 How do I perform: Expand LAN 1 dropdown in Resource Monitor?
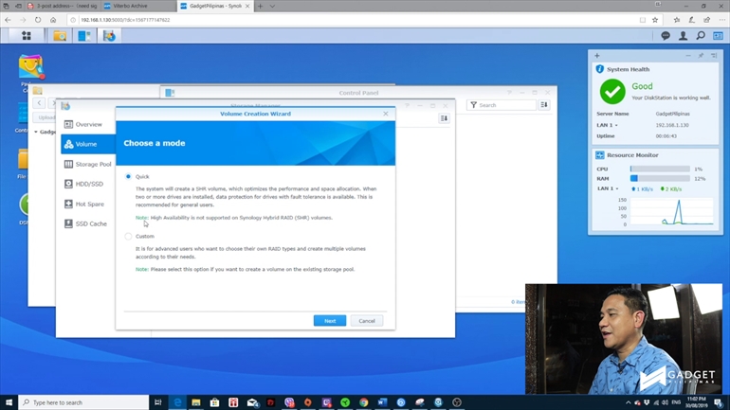point(617,189)
